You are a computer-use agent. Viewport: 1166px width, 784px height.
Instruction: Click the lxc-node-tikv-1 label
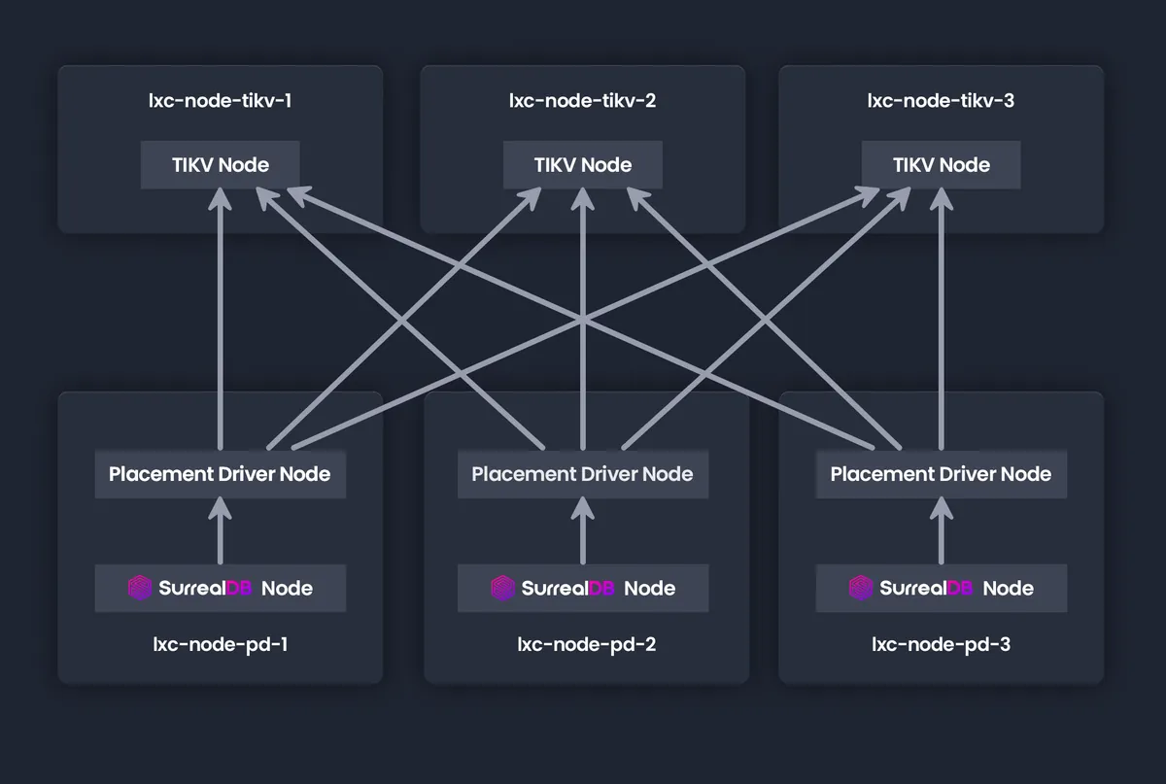point(220,100)
